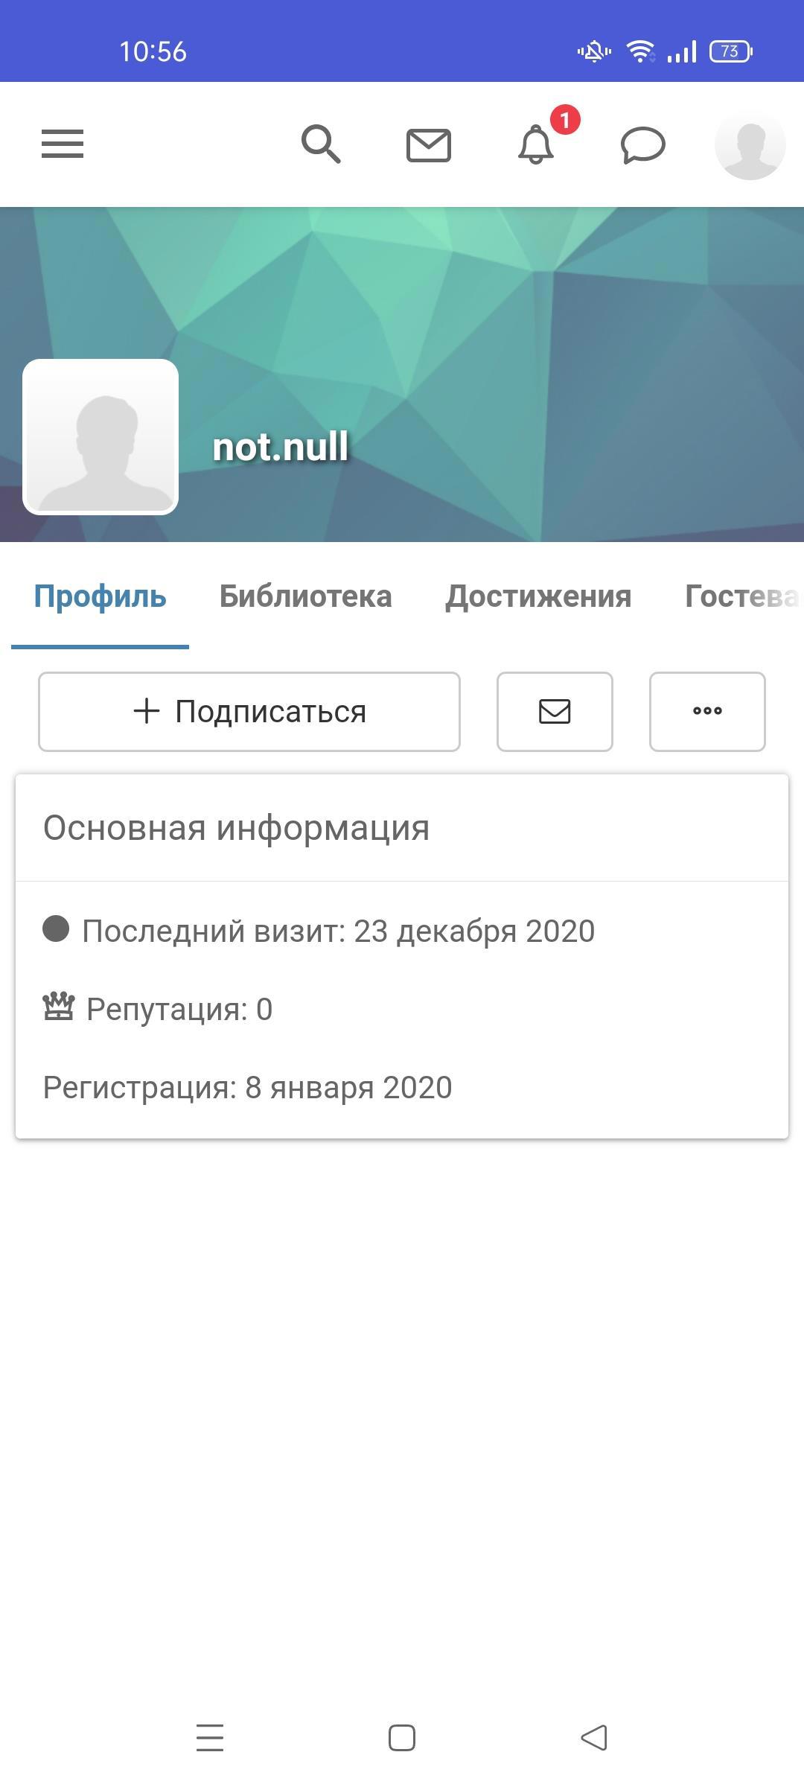Switch to the Библиотека tab
The image size is (804, 1787).
pyautogui.click(x=305, y=596)
